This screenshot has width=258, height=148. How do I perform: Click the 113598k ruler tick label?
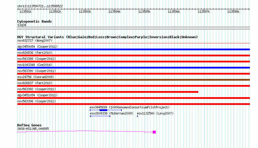[233, 12]
